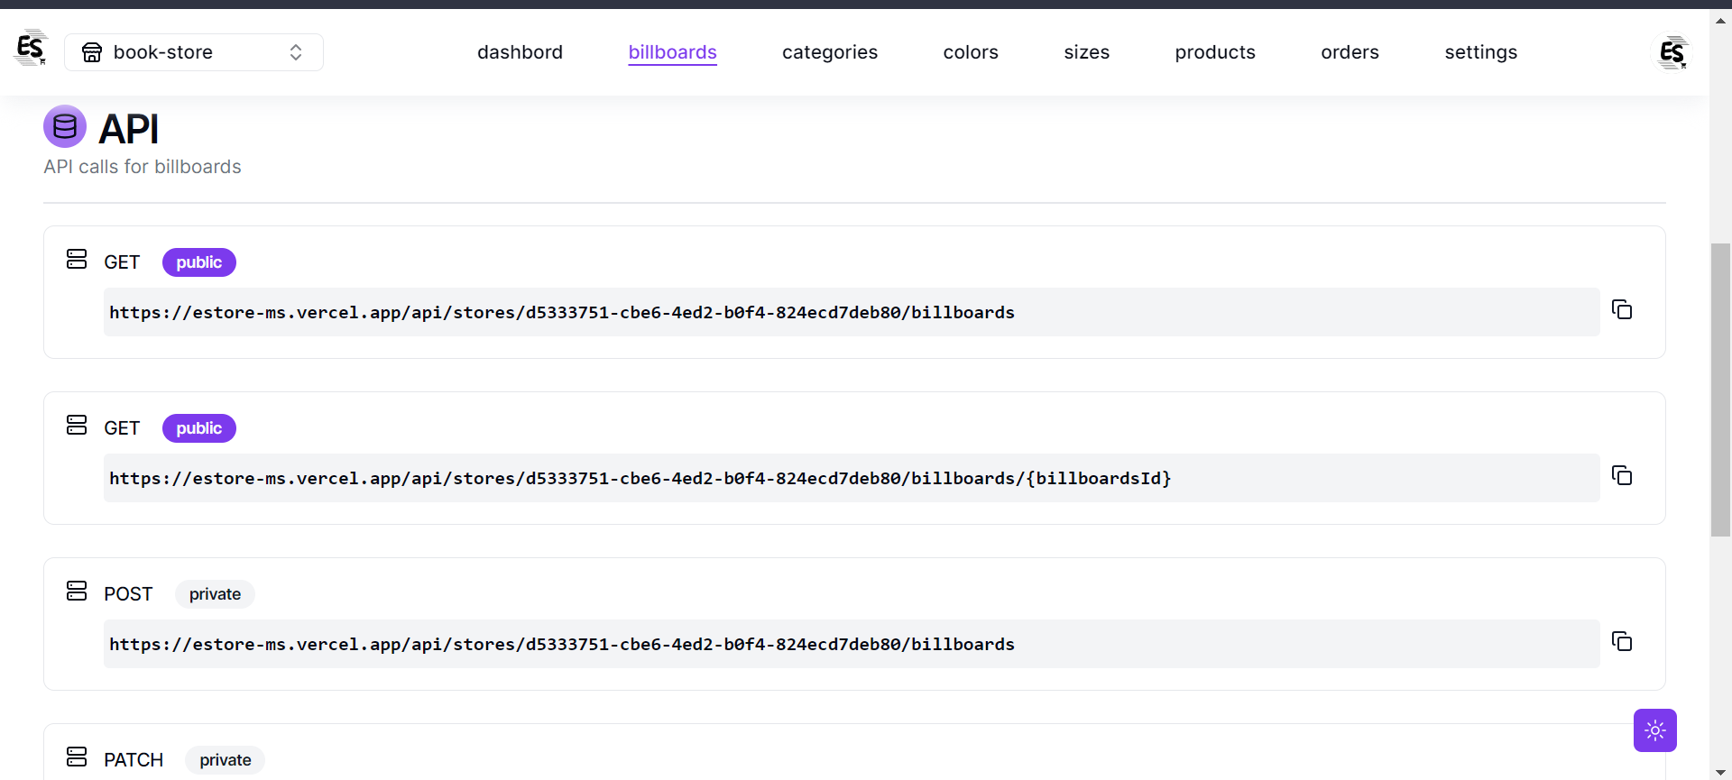Copy the POST billboards endpoint URL
This screenshot has height=780, width=1732.
pos(1622,642)
